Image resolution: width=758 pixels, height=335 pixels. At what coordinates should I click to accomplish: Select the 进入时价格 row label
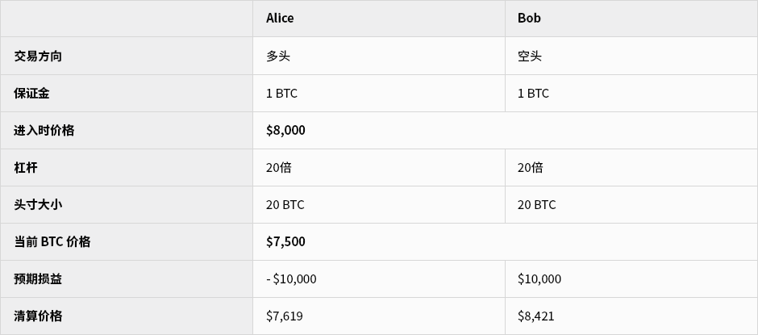point(44,131)
